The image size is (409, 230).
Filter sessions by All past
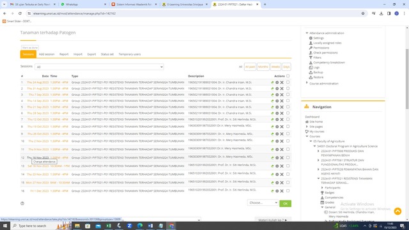click(x=250, y=66)
